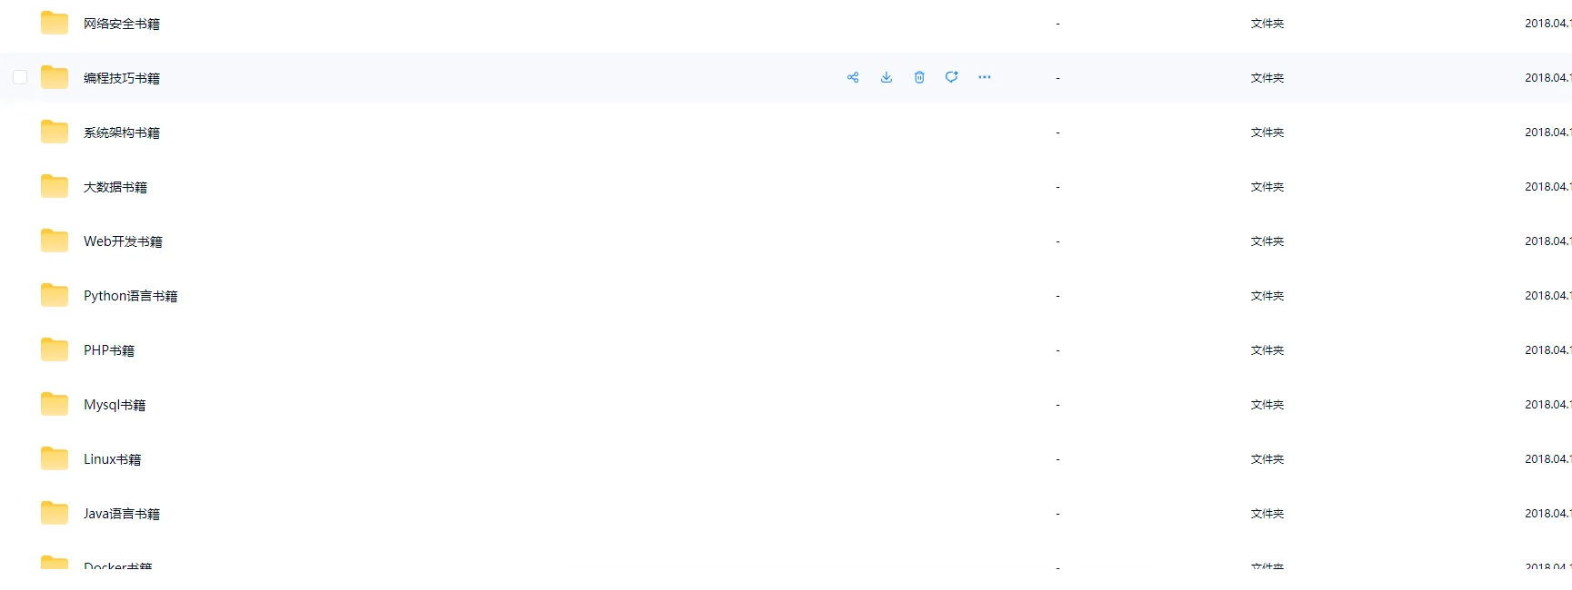Click 文件夹 type cell in Java语言书籍 row
The image size is (1572, 590).
coord(1267,514)
